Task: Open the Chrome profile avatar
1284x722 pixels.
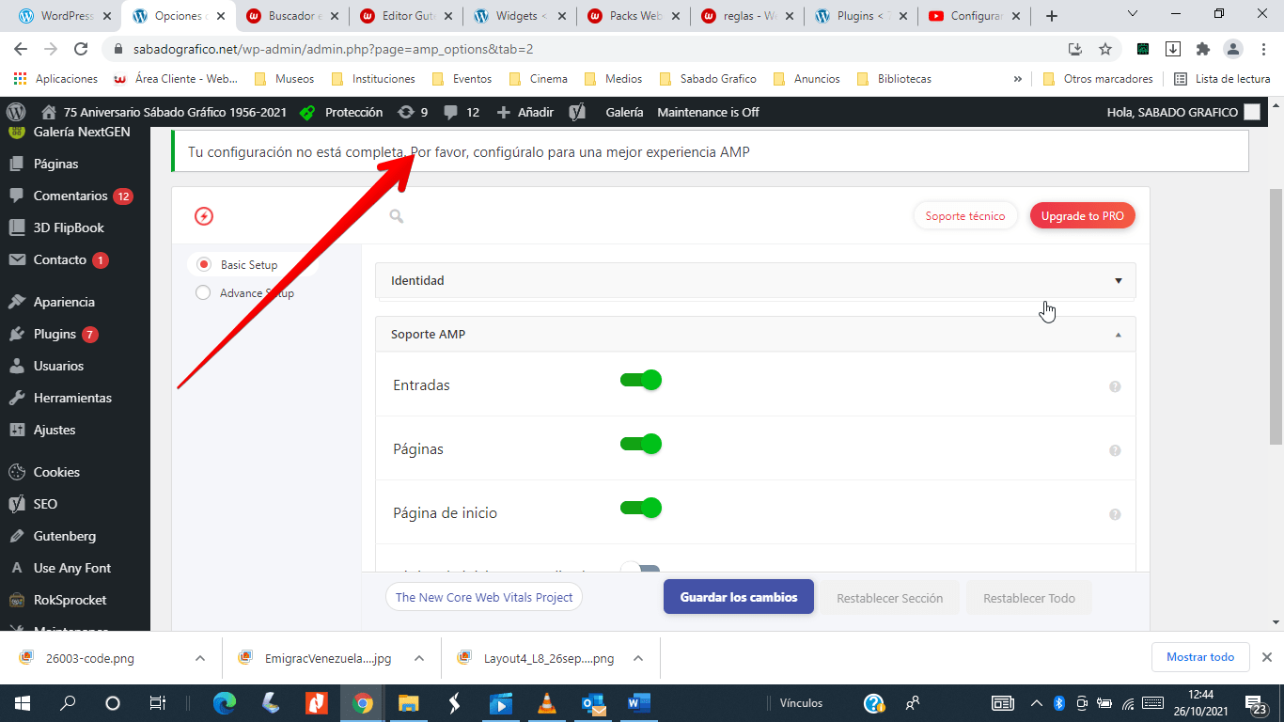Action: click(1232, 49)
